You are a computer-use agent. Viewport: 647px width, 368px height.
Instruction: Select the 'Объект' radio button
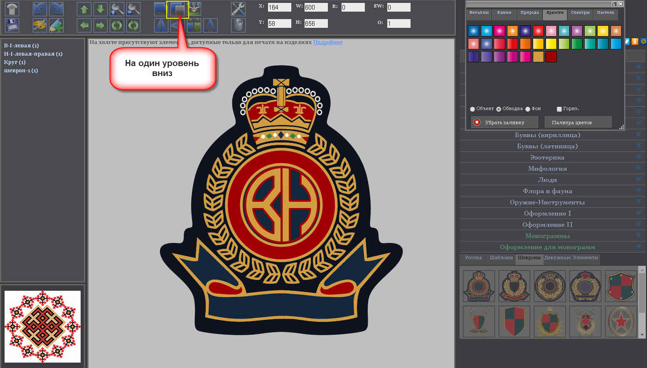(x=472, y=109)
